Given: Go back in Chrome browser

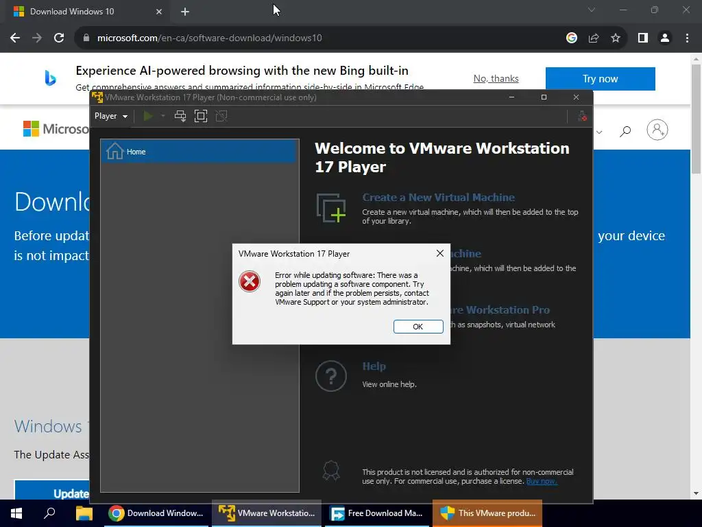Looking at the screenshot, I should point(15,38).
